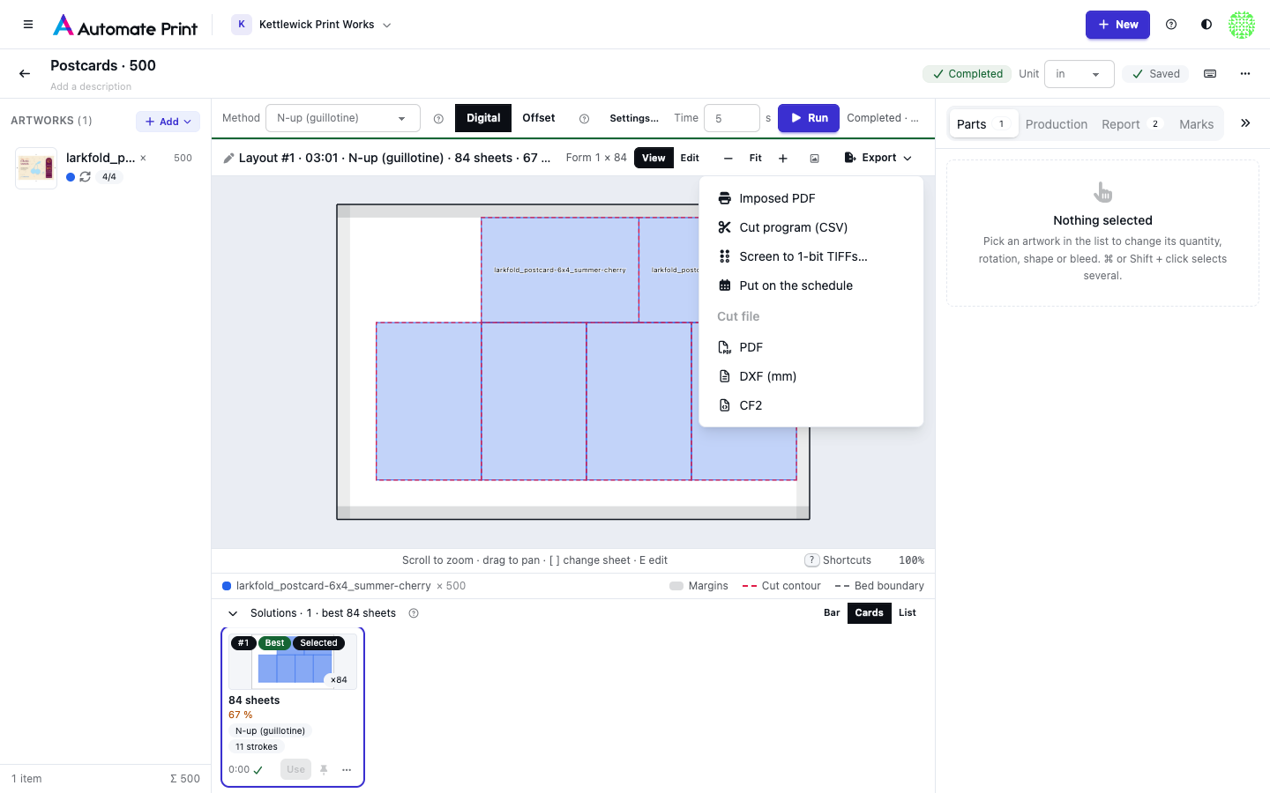Screen dimensions: 1270x793
Task: Close the Export dropdown button
Action: click(x=878, y=159)
